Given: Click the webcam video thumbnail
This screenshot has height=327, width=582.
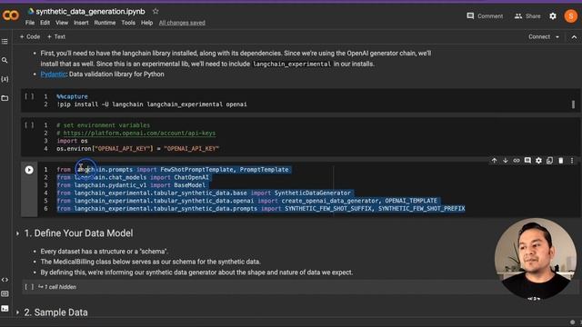Looking at the screenshot, I should coord(535,259).
